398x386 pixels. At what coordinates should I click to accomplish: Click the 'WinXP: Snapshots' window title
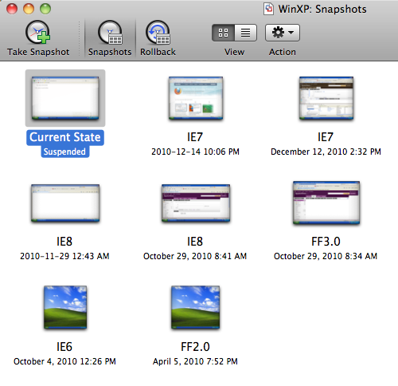point(322,9)
